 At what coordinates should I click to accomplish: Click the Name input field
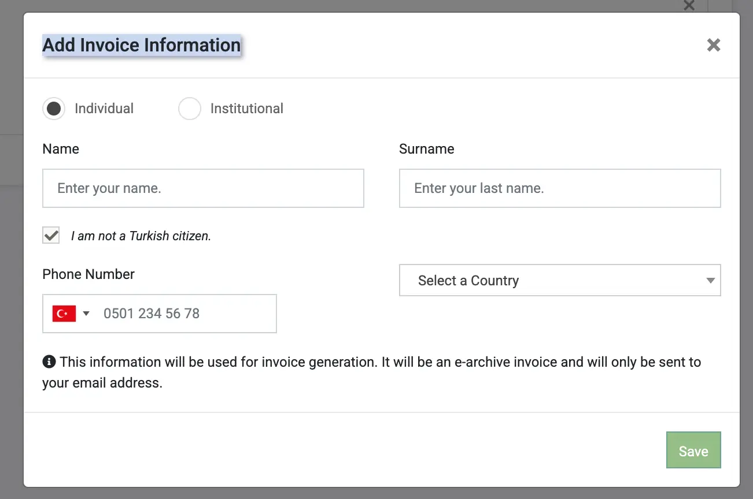coord(203,188)
